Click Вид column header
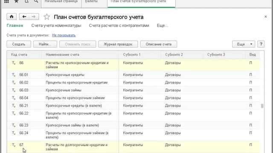The width and height of the screenshot is (273, 153). pyautogui.click(x=253, y=55)
